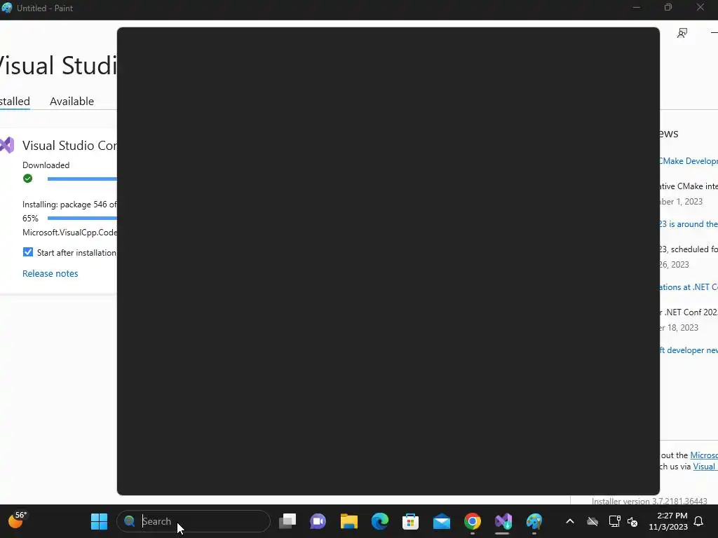718x538 pixels.
Task: Switch to Visual Studio Installer taskbar icon
Action: click(x=503, y=521)
